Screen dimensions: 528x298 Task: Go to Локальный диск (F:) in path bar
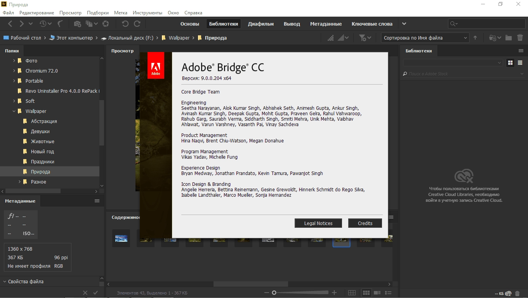[x=127, y=38]
